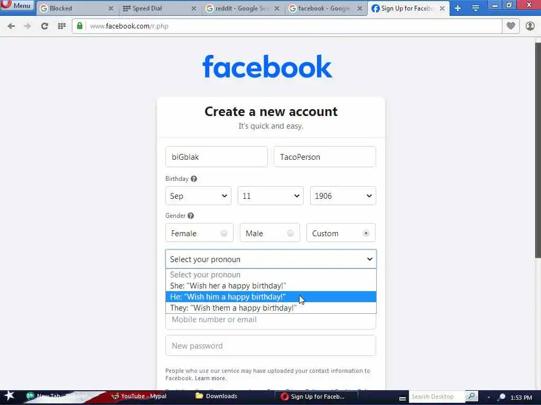Go back using the back arrow
This screenshot has height=405, width=541.
pyautogui.click(x=12, y=26)
